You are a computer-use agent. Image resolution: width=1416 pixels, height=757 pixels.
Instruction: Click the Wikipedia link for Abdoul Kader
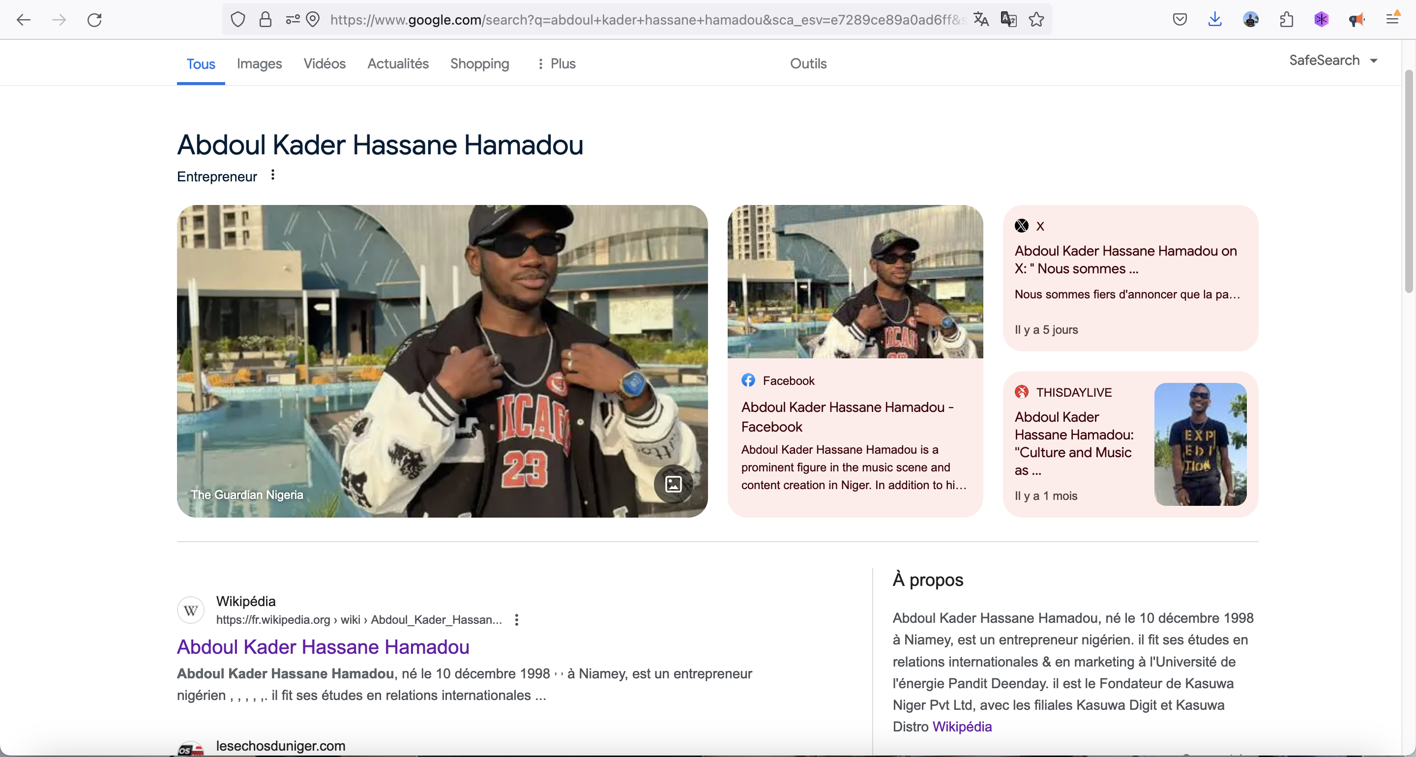(323, 645)
